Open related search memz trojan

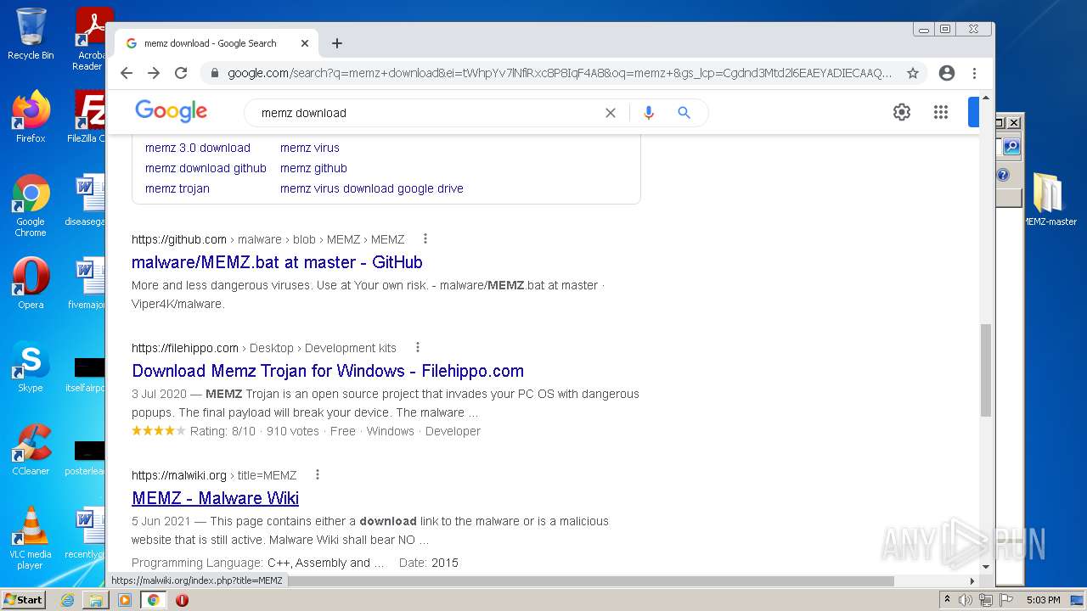pos(177,188)
